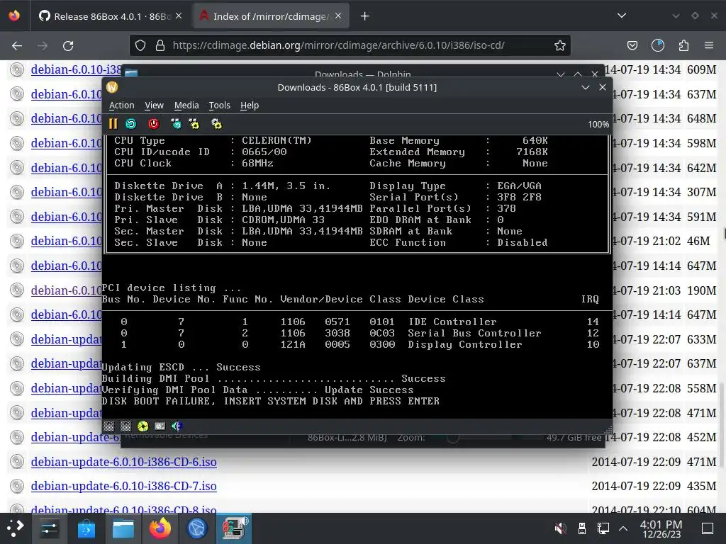Switch to Release 86Box 4.0.1 tab

[110, 16]
